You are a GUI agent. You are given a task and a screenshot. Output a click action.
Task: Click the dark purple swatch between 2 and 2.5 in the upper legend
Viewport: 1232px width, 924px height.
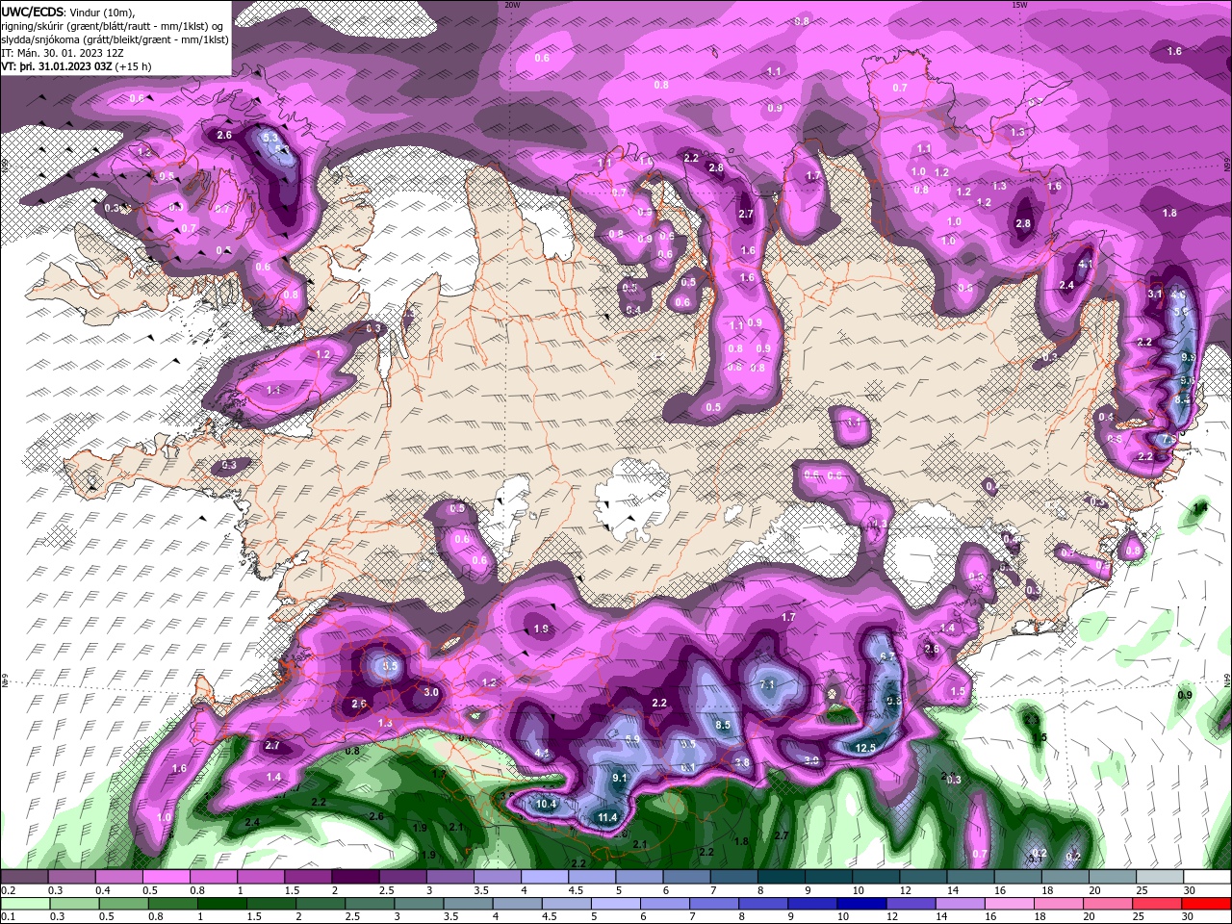click(354, 877)
